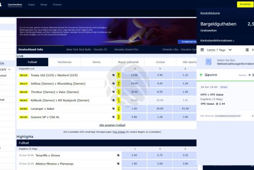
Task: Click soccer ball icon for Levanger v Asker
Action: (113, 108)
